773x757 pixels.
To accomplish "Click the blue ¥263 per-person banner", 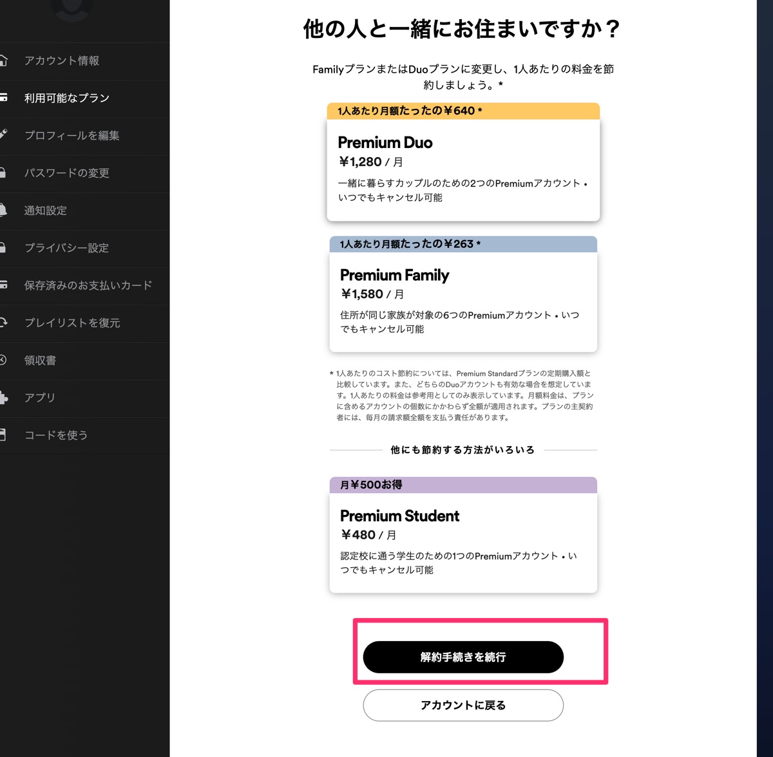I will [x=463, y=244].
